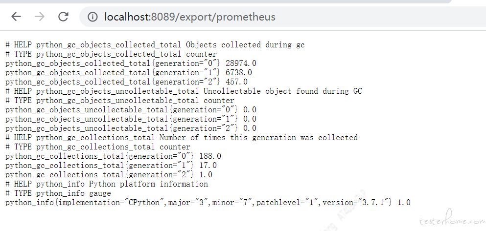
Task: Click the python_gc_objects_uncollectable_total TYPE counter line
Action: 119,101
